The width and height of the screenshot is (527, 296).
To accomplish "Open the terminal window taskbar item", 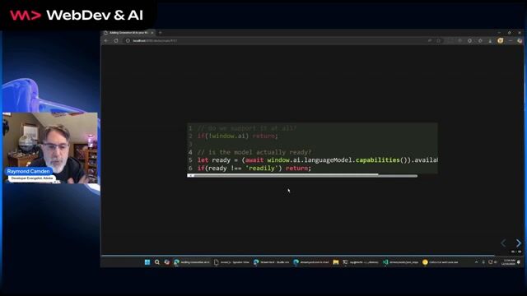I will point(361,262).
